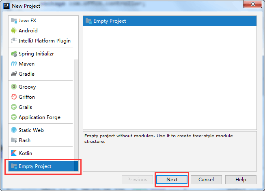This screenshot has width=265, height=191.
Task: Click the disabled Previous button
Action: (137, 180)
